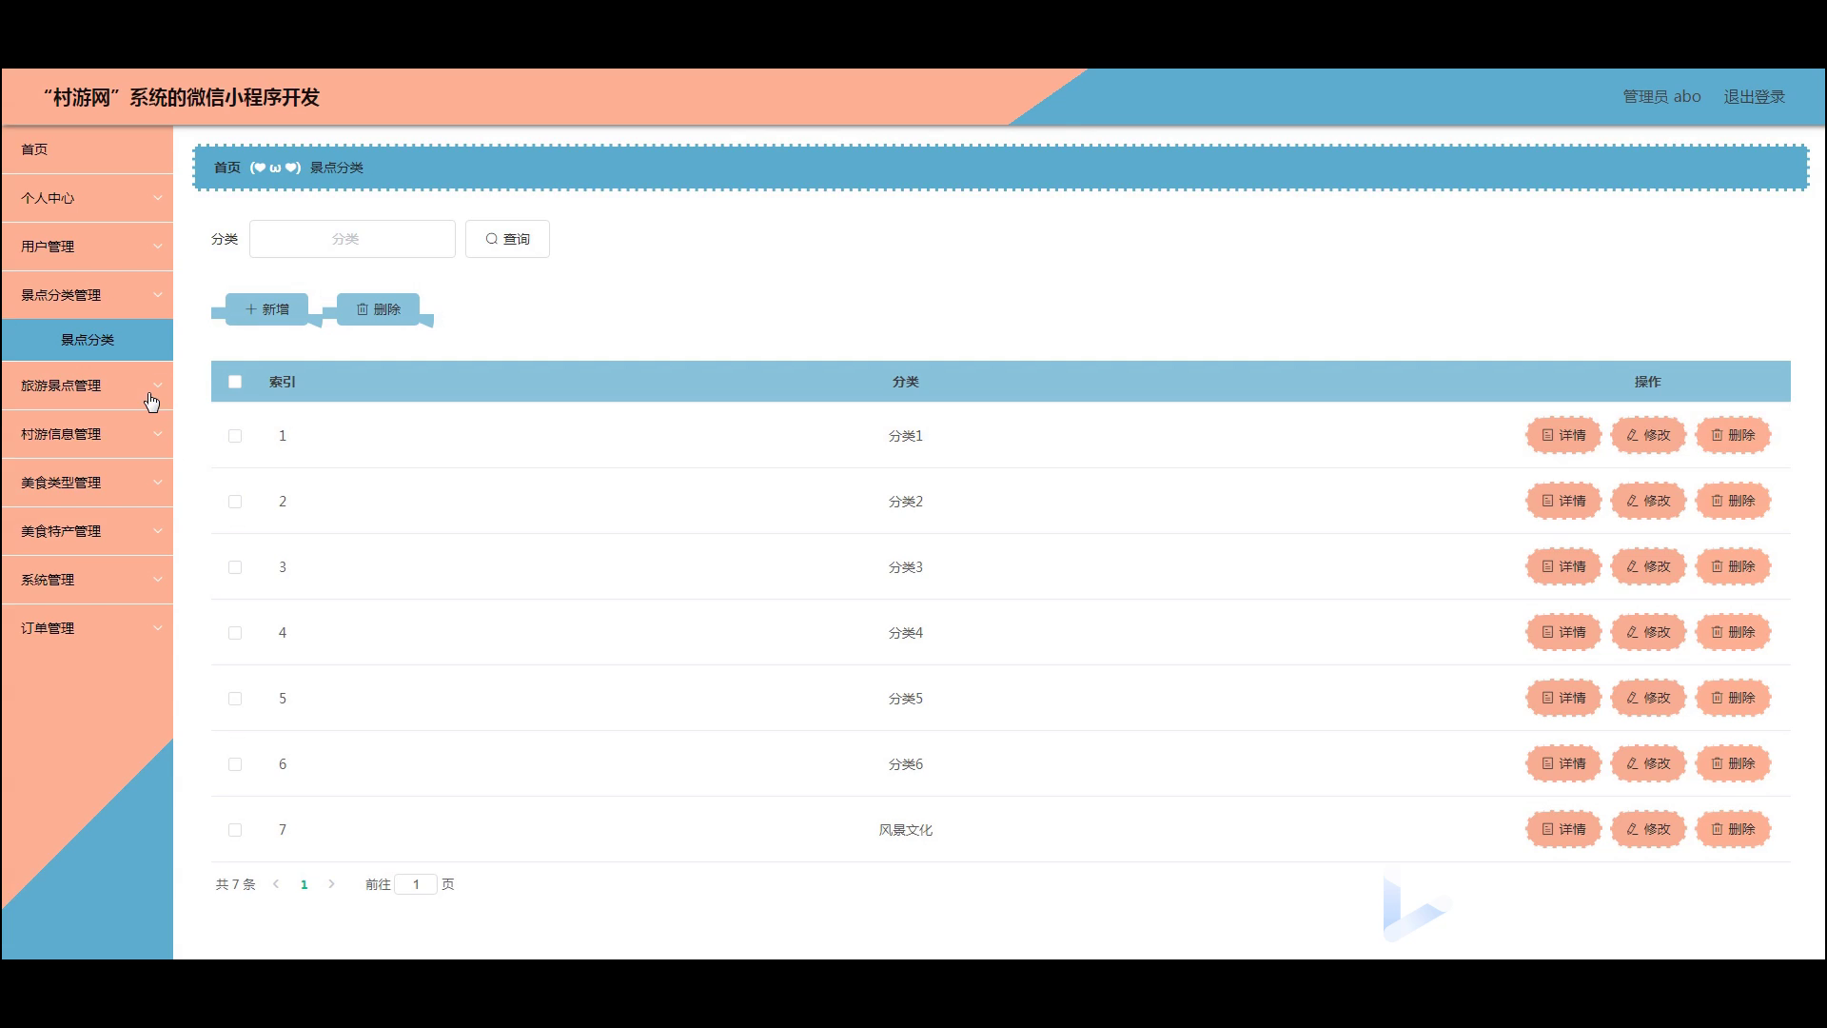Check the checkbox for row 4
Viewport: 1827px width, 1028px height.
235,633
